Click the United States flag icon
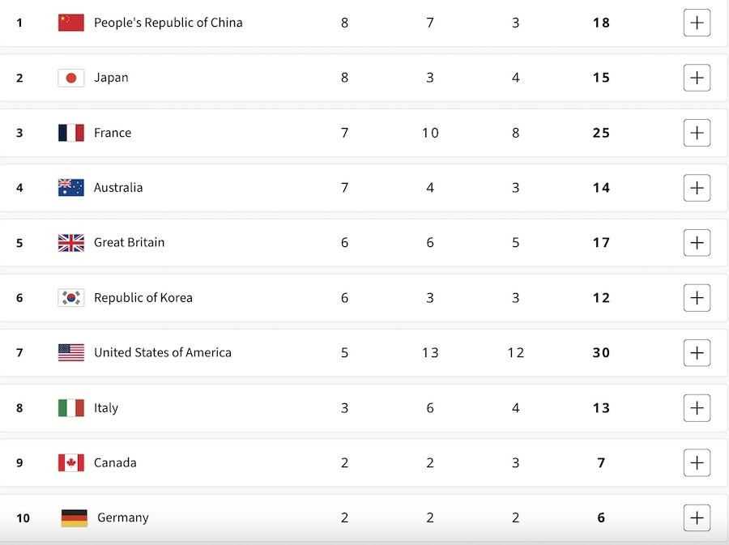The width and height of the screenshot is (729, 545). coord(71,353)
